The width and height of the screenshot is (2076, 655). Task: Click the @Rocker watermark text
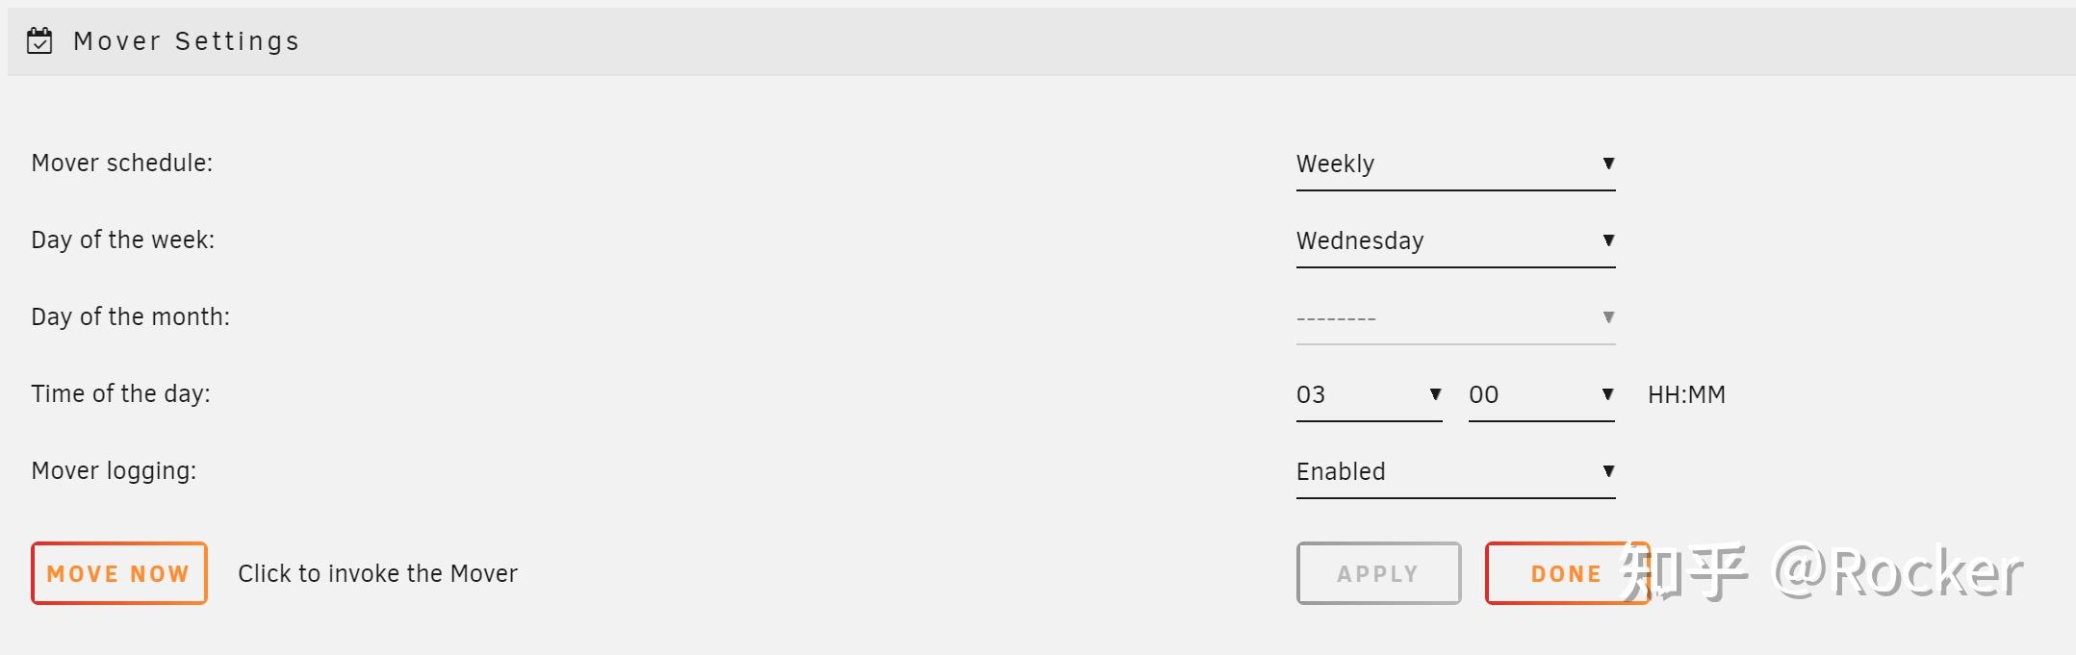click(1898, 573)
